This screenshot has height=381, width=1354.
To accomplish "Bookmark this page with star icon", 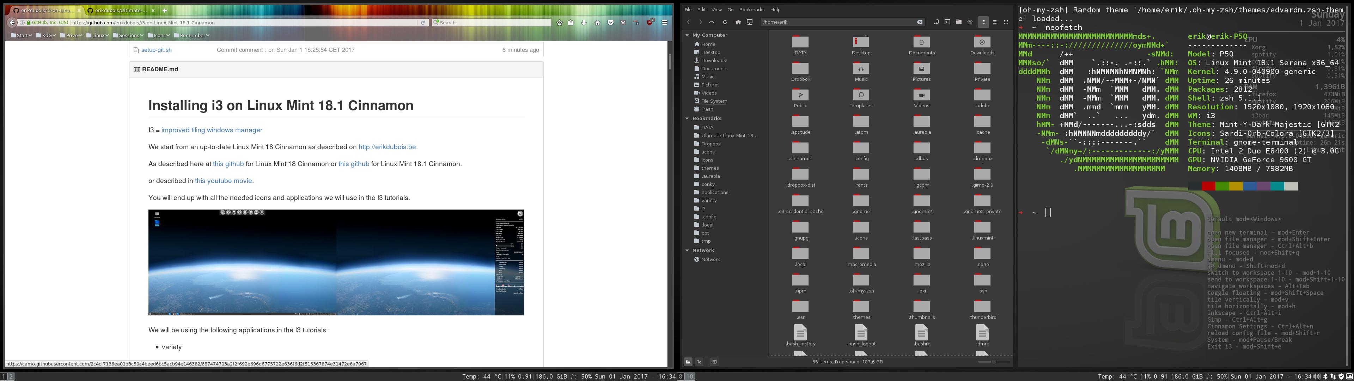I will click(559, 23).
